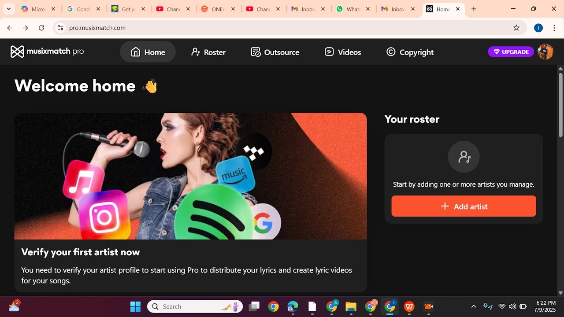The image size is (564, 317).
Task: Open the Copyright section
Action: (x=410, y=52)
